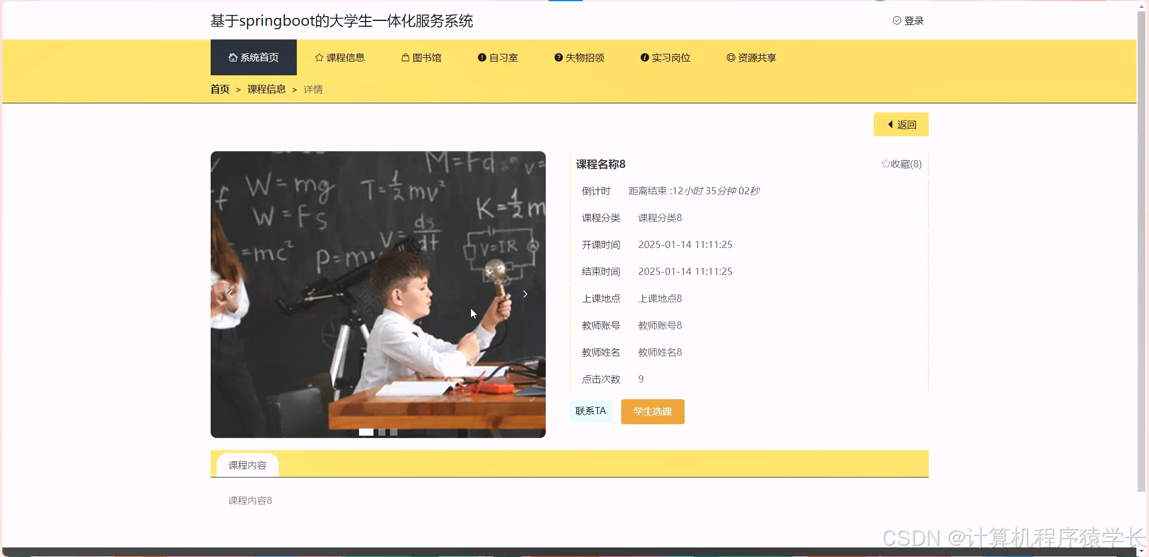Click the question icon next to 失物招领
The width and height of the screenshot is (1149, 557).
558,57
